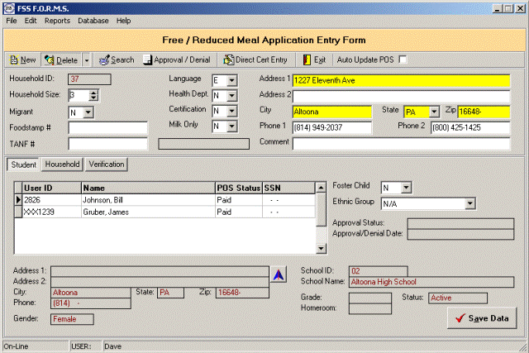This screenshot has width=529, height=353.
Task: Click the City field containing Altoona
Action: tap(332, 112)
